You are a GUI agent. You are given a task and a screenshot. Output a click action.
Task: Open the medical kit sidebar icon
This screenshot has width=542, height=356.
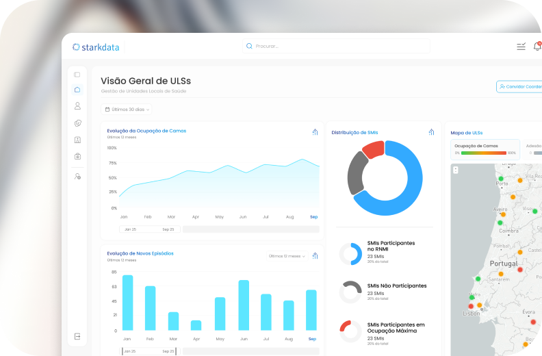coord(77,156)
